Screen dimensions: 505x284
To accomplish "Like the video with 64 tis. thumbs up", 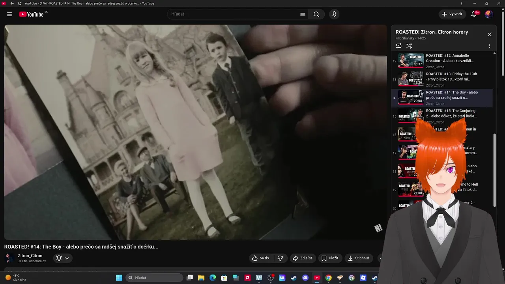I will pyautogui.click(x=261, y=258).
